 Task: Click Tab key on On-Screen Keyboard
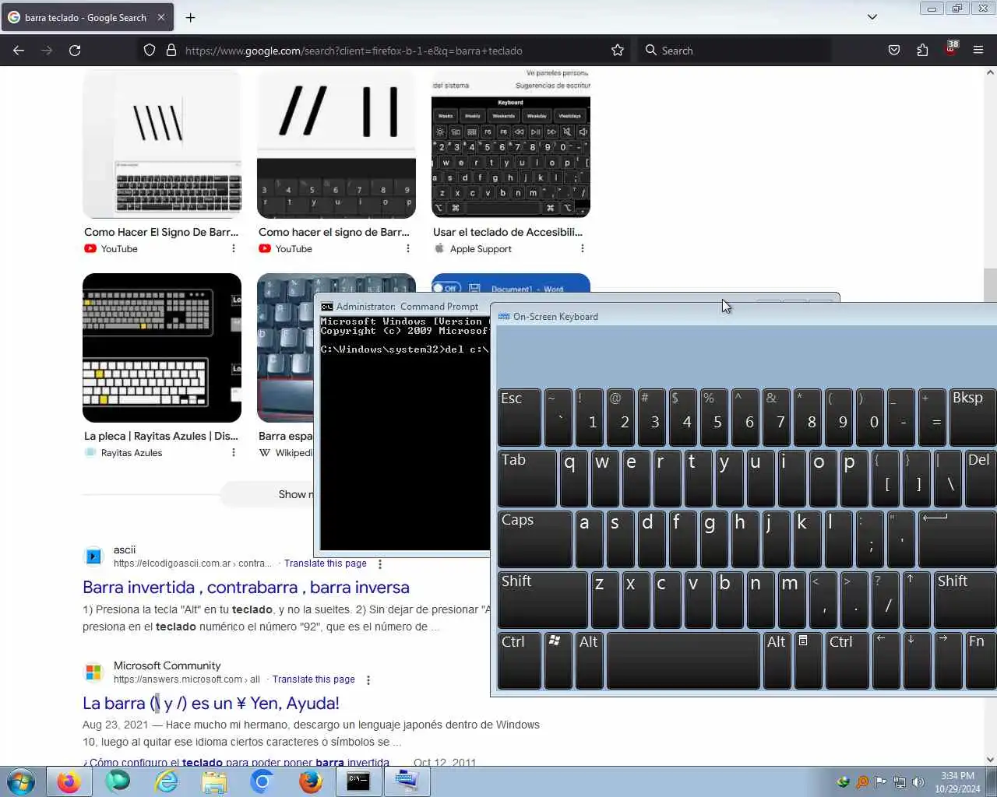[527, 478]
